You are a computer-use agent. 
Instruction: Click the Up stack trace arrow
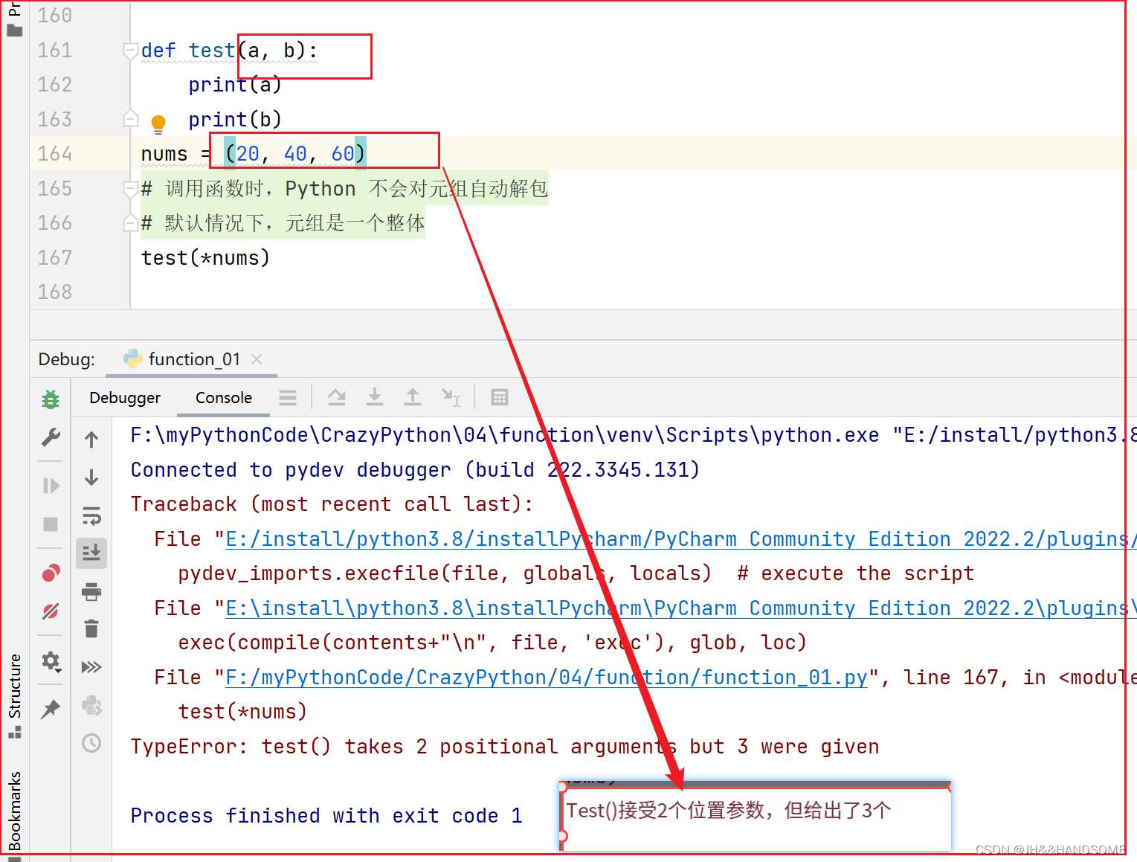pos(91,440)
